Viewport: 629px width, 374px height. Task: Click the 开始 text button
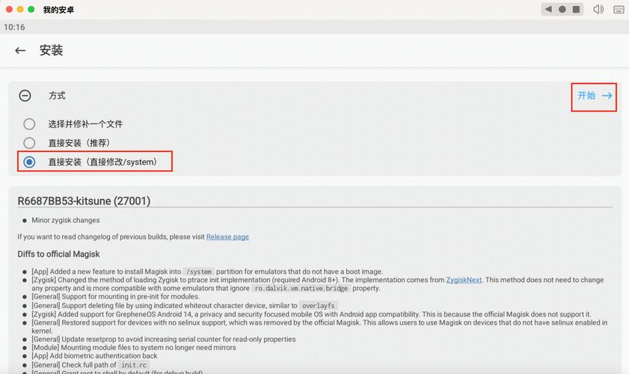(586, 96)
